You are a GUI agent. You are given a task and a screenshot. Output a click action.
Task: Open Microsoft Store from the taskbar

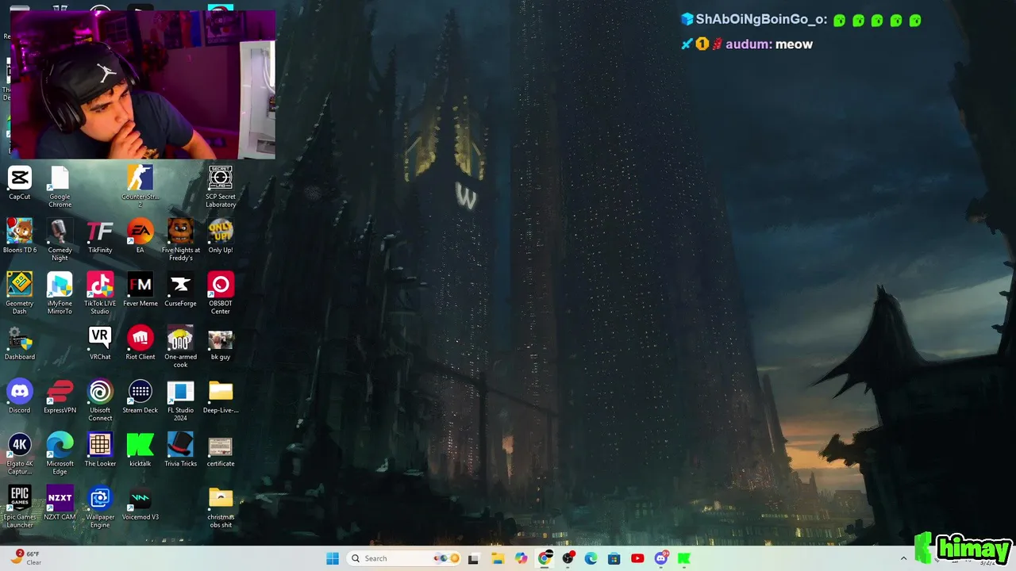point(614,558)
